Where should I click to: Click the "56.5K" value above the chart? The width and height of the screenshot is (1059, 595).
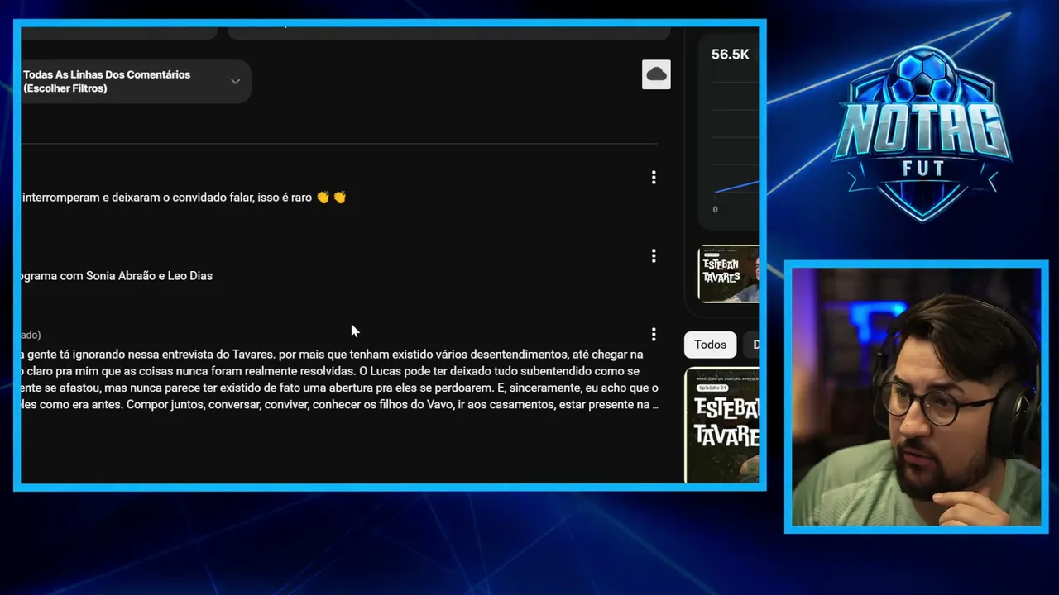[731, 55]
